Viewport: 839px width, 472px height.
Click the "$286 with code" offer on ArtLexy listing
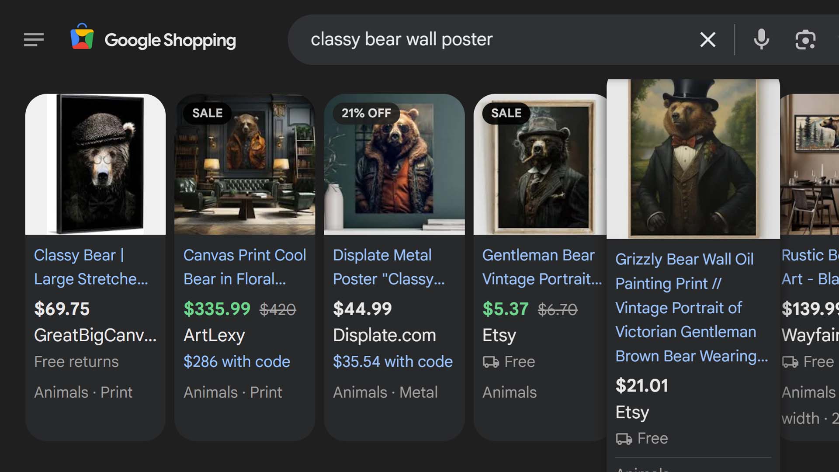point(236,362)
